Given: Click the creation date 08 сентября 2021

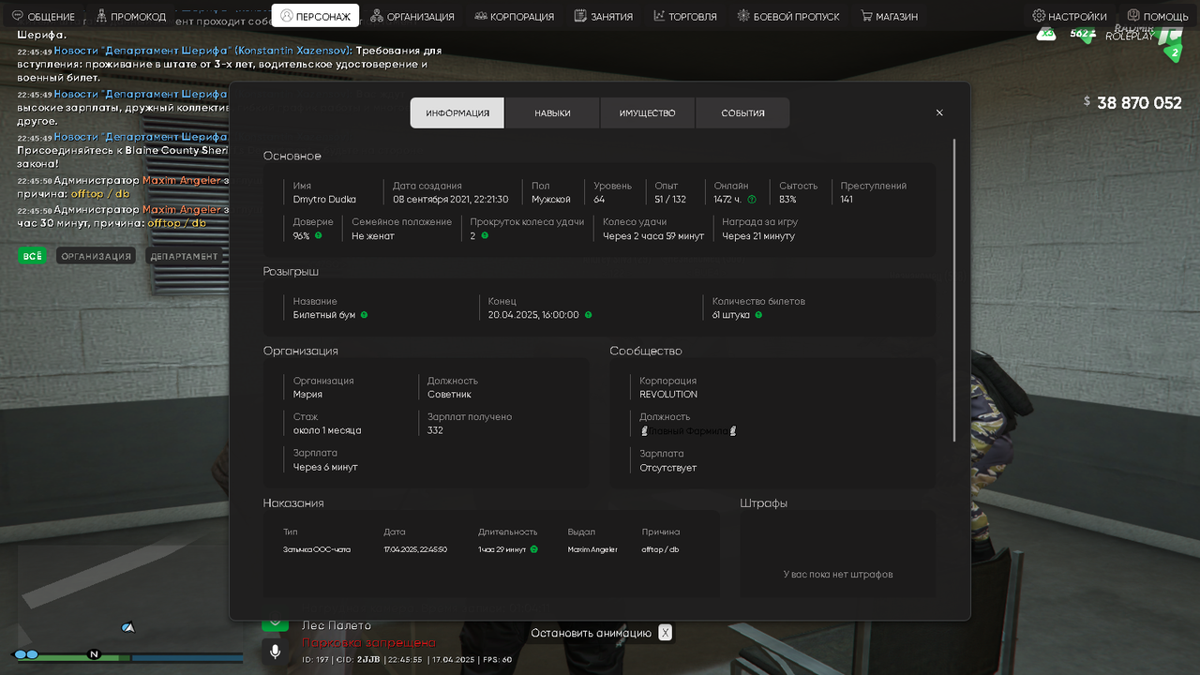Looking at the screenshot, I should (451, 199).
